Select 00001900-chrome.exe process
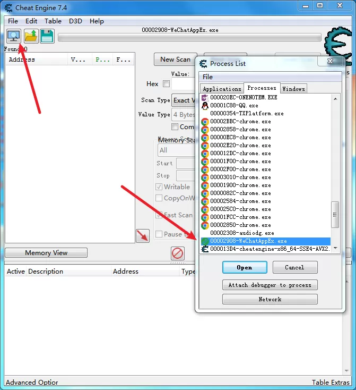The image size is (356, 390). [266, 185]
